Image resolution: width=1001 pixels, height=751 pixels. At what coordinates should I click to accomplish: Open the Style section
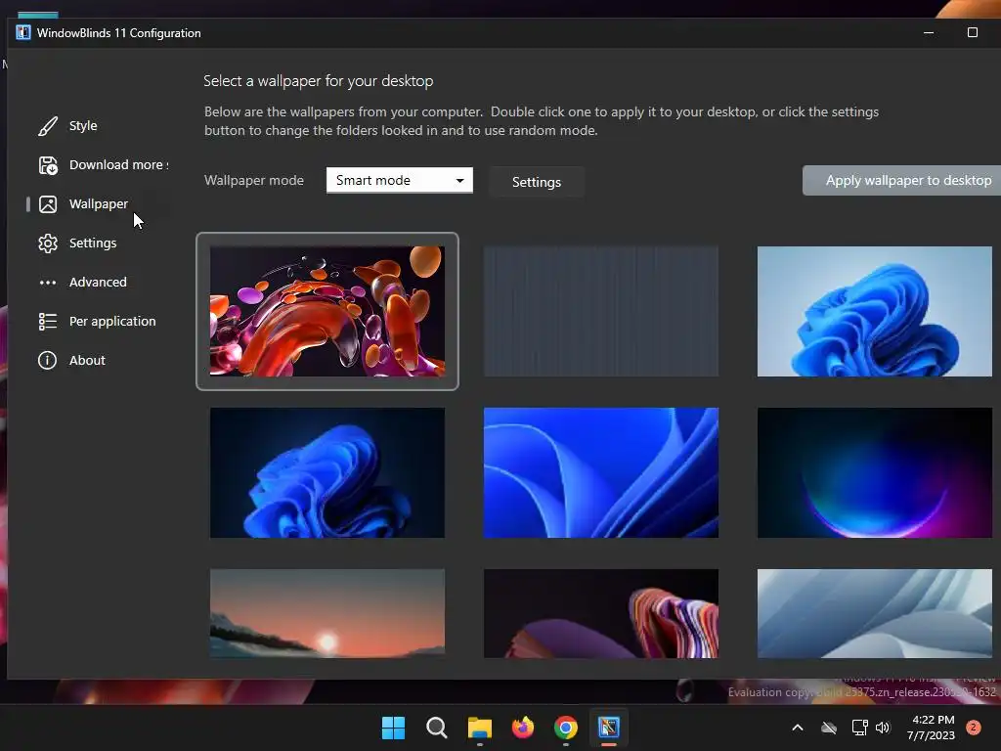click(x=83, y=126)
